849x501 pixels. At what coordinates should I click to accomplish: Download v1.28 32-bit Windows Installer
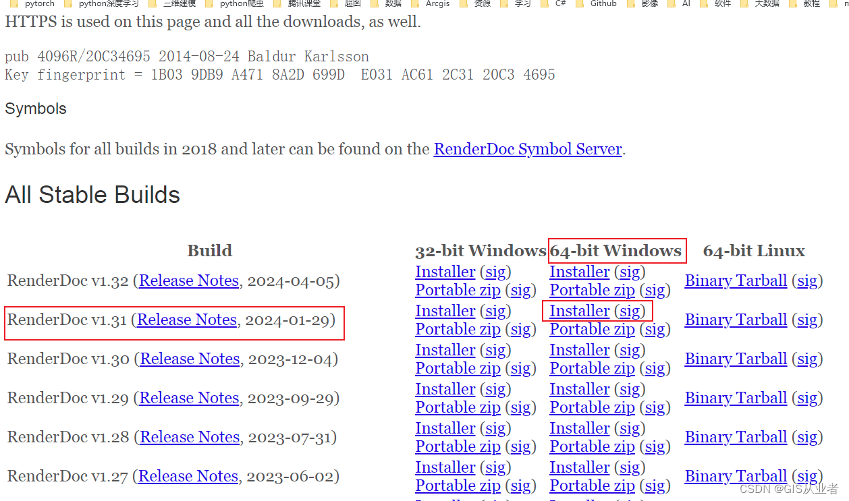[445, 428]
